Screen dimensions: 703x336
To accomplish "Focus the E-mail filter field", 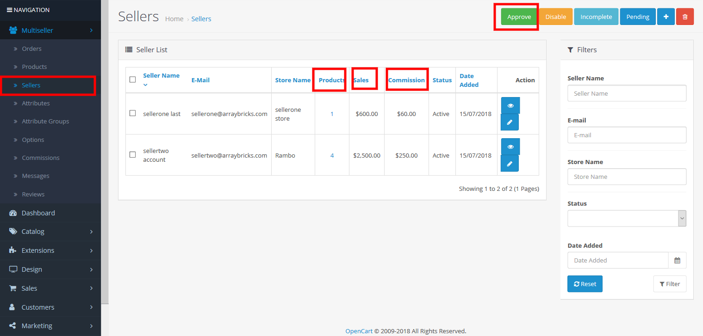I will pyautogui.click(x=627, y=135).
